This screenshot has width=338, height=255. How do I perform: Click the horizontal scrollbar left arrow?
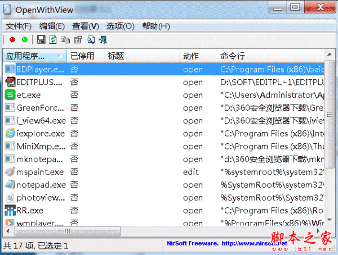tap(8, 231)
